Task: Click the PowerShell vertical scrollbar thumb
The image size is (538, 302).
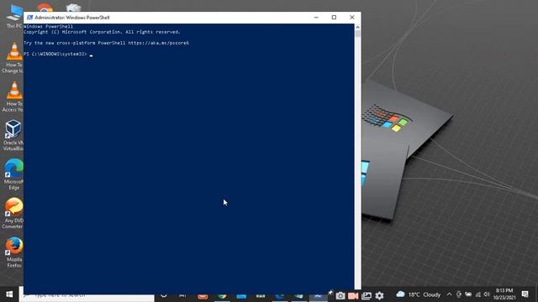Action: coord(357,34)
